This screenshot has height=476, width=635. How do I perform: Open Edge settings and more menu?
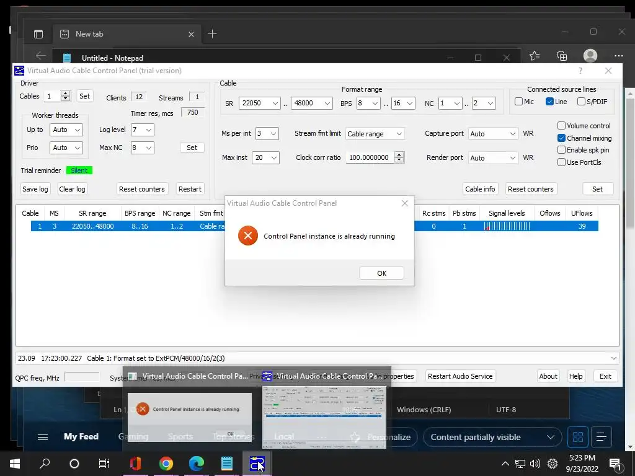pyautogui.click(x=618, y=56)
